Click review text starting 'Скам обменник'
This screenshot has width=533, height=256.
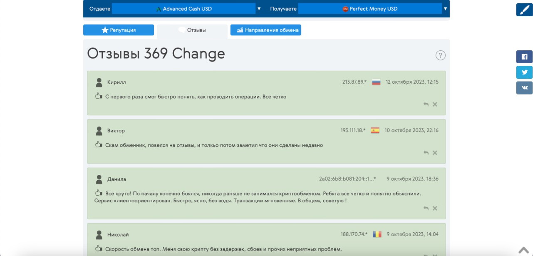point(214,145)
